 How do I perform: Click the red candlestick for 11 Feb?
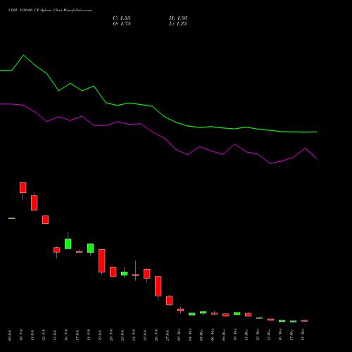(34, 203)
